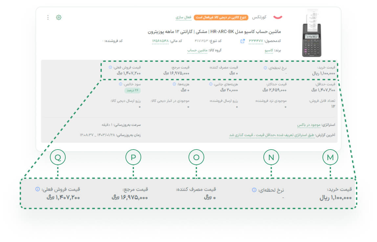This screenshot has height=242, width=377.
Task: Click the green ۲۶ درصد profit badge
Action: point(132,90)
